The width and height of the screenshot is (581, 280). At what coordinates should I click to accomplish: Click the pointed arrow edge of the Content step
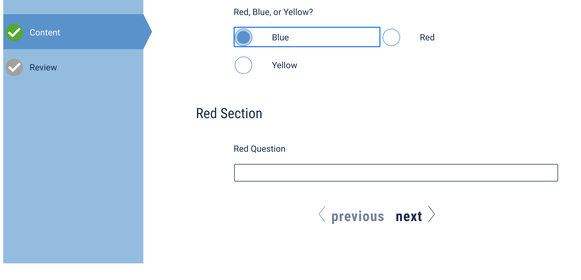coord(148,32)
